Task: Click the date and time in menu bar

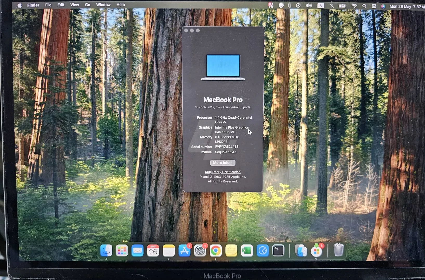Action: coord(407,6)
